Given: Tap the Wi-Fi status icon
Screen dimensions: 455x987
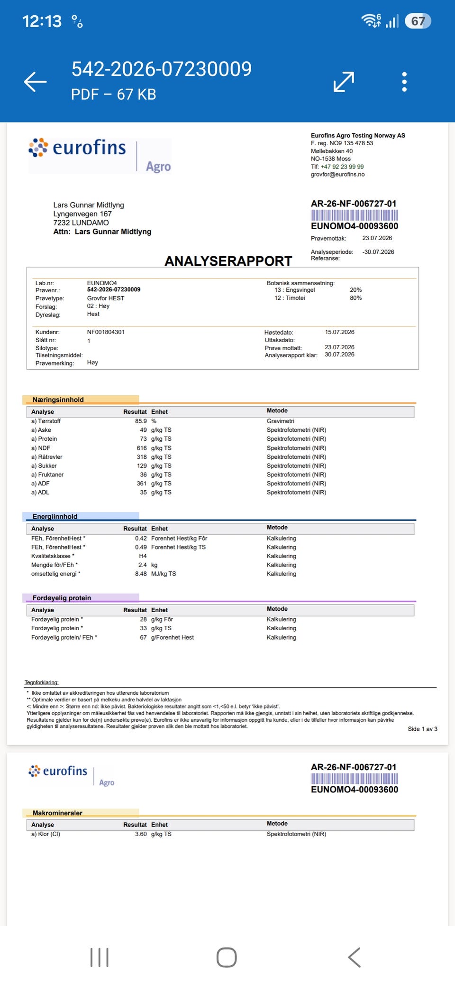Looking at the screenshot, I should pyautogui.click(x=371, y=21).
